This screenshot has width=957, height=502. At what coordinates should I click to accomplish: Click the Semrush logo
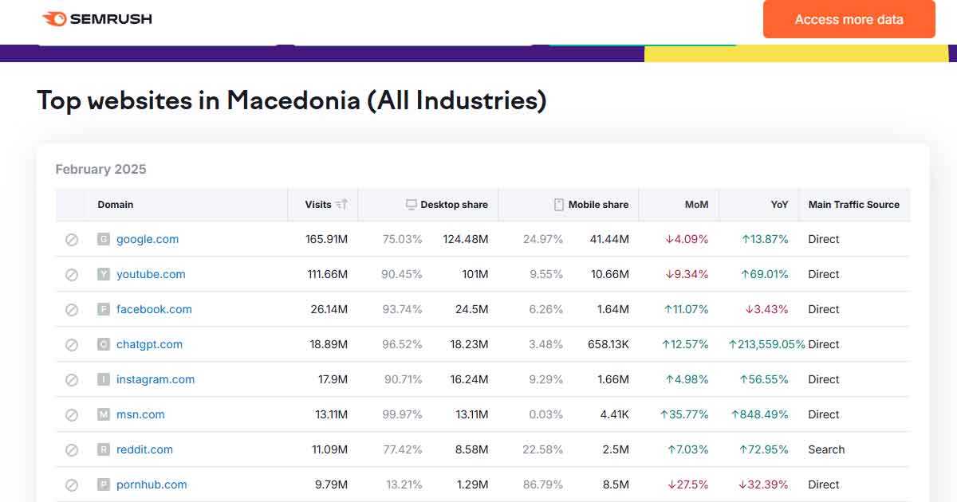point(96,18)
